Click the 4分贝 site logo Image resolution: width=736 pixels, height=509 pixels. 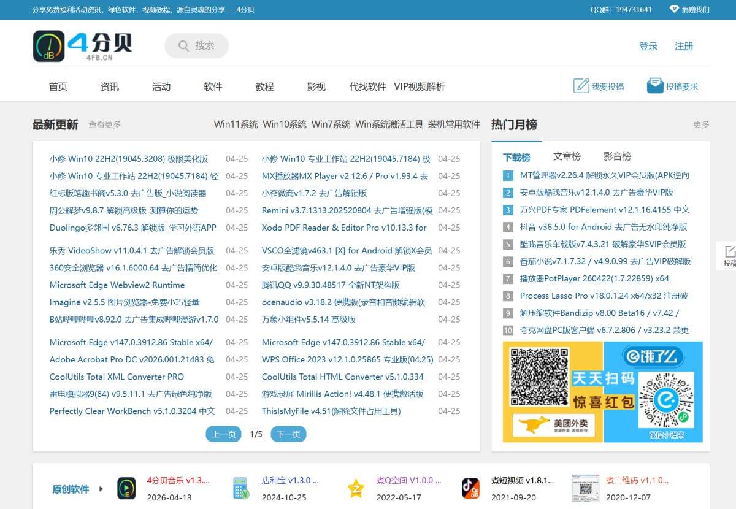(x=83, y=46)
